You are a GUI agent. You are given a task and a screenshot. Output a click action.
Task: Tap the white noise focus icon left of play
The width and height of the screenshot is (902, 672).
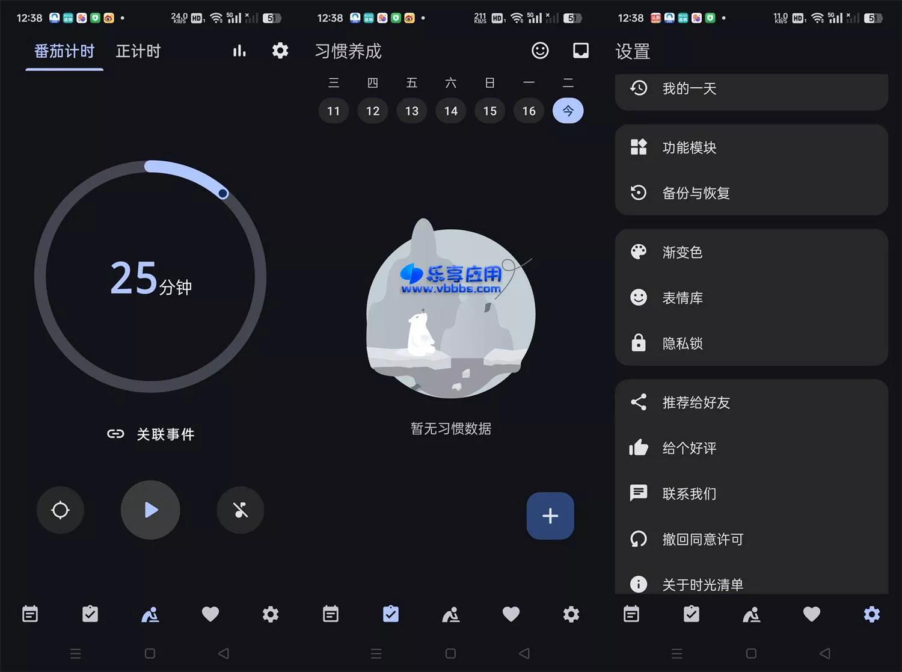coord(60,510)
